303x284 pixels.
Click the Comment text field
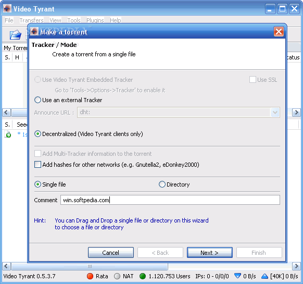[x=170, y=200]
